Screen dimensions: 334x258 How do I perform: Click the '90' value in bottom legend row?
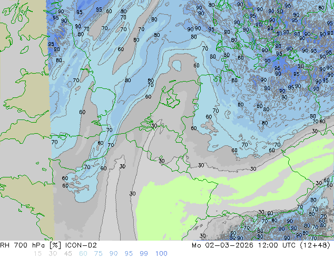coord(113,254)
